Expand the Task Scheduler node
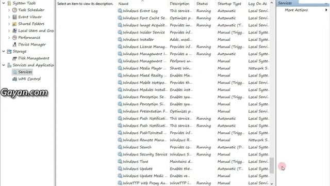This screenshot has width=330, height=186. pyautogui.click(x=9, y=10)
